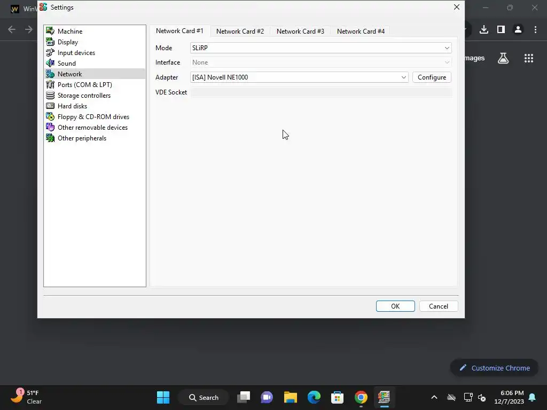Launch Microsoft Edge from the taskbar
This screenshot has width=547, height=410.
pyautogui.click(x=314, y=397)
